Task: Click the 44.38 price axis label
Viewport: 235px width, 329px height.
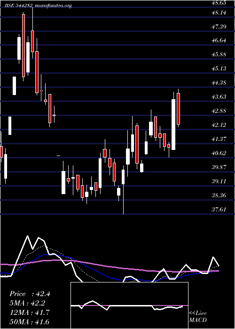Action: point(219,83)
